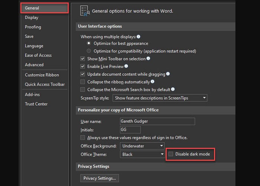This screenshot has height=186, width=260.
Task: Select Optimize for best appearance radio button
Action: pos(89,43)
